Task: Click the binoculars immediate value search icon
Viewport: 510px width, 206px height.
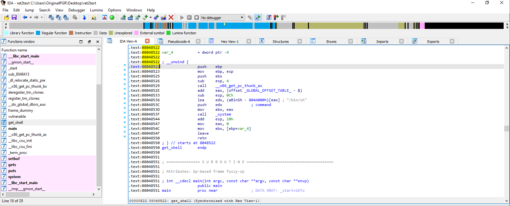Action: [51, 17]
